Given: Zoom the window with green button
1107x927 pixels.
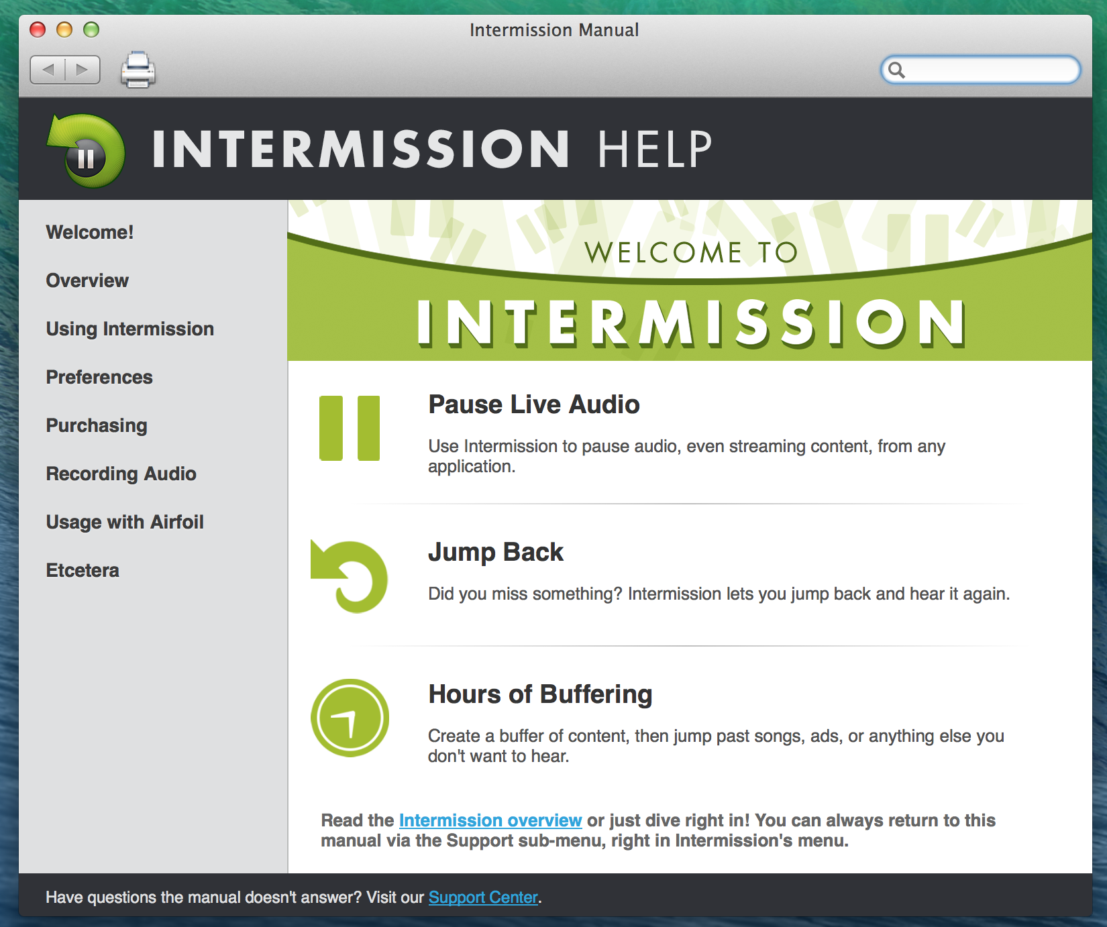Looking at the screenshot, I should pyautogui.click(x=91, y=30).
